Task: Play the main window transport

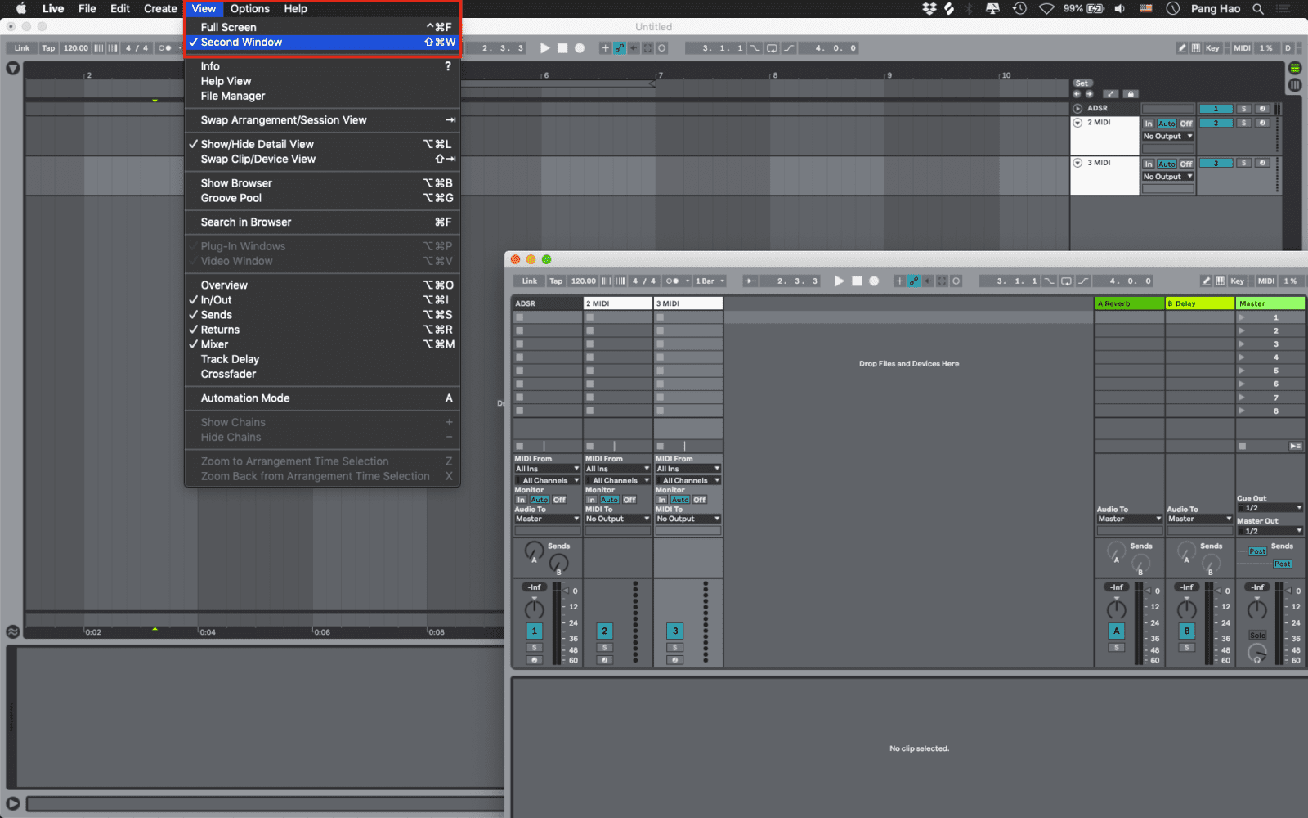Action: click(x=545, y=47)
